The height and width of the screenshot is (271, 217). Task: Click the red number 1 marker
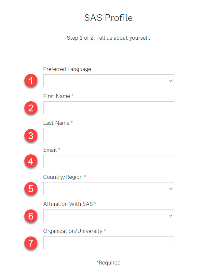(31, 80)
